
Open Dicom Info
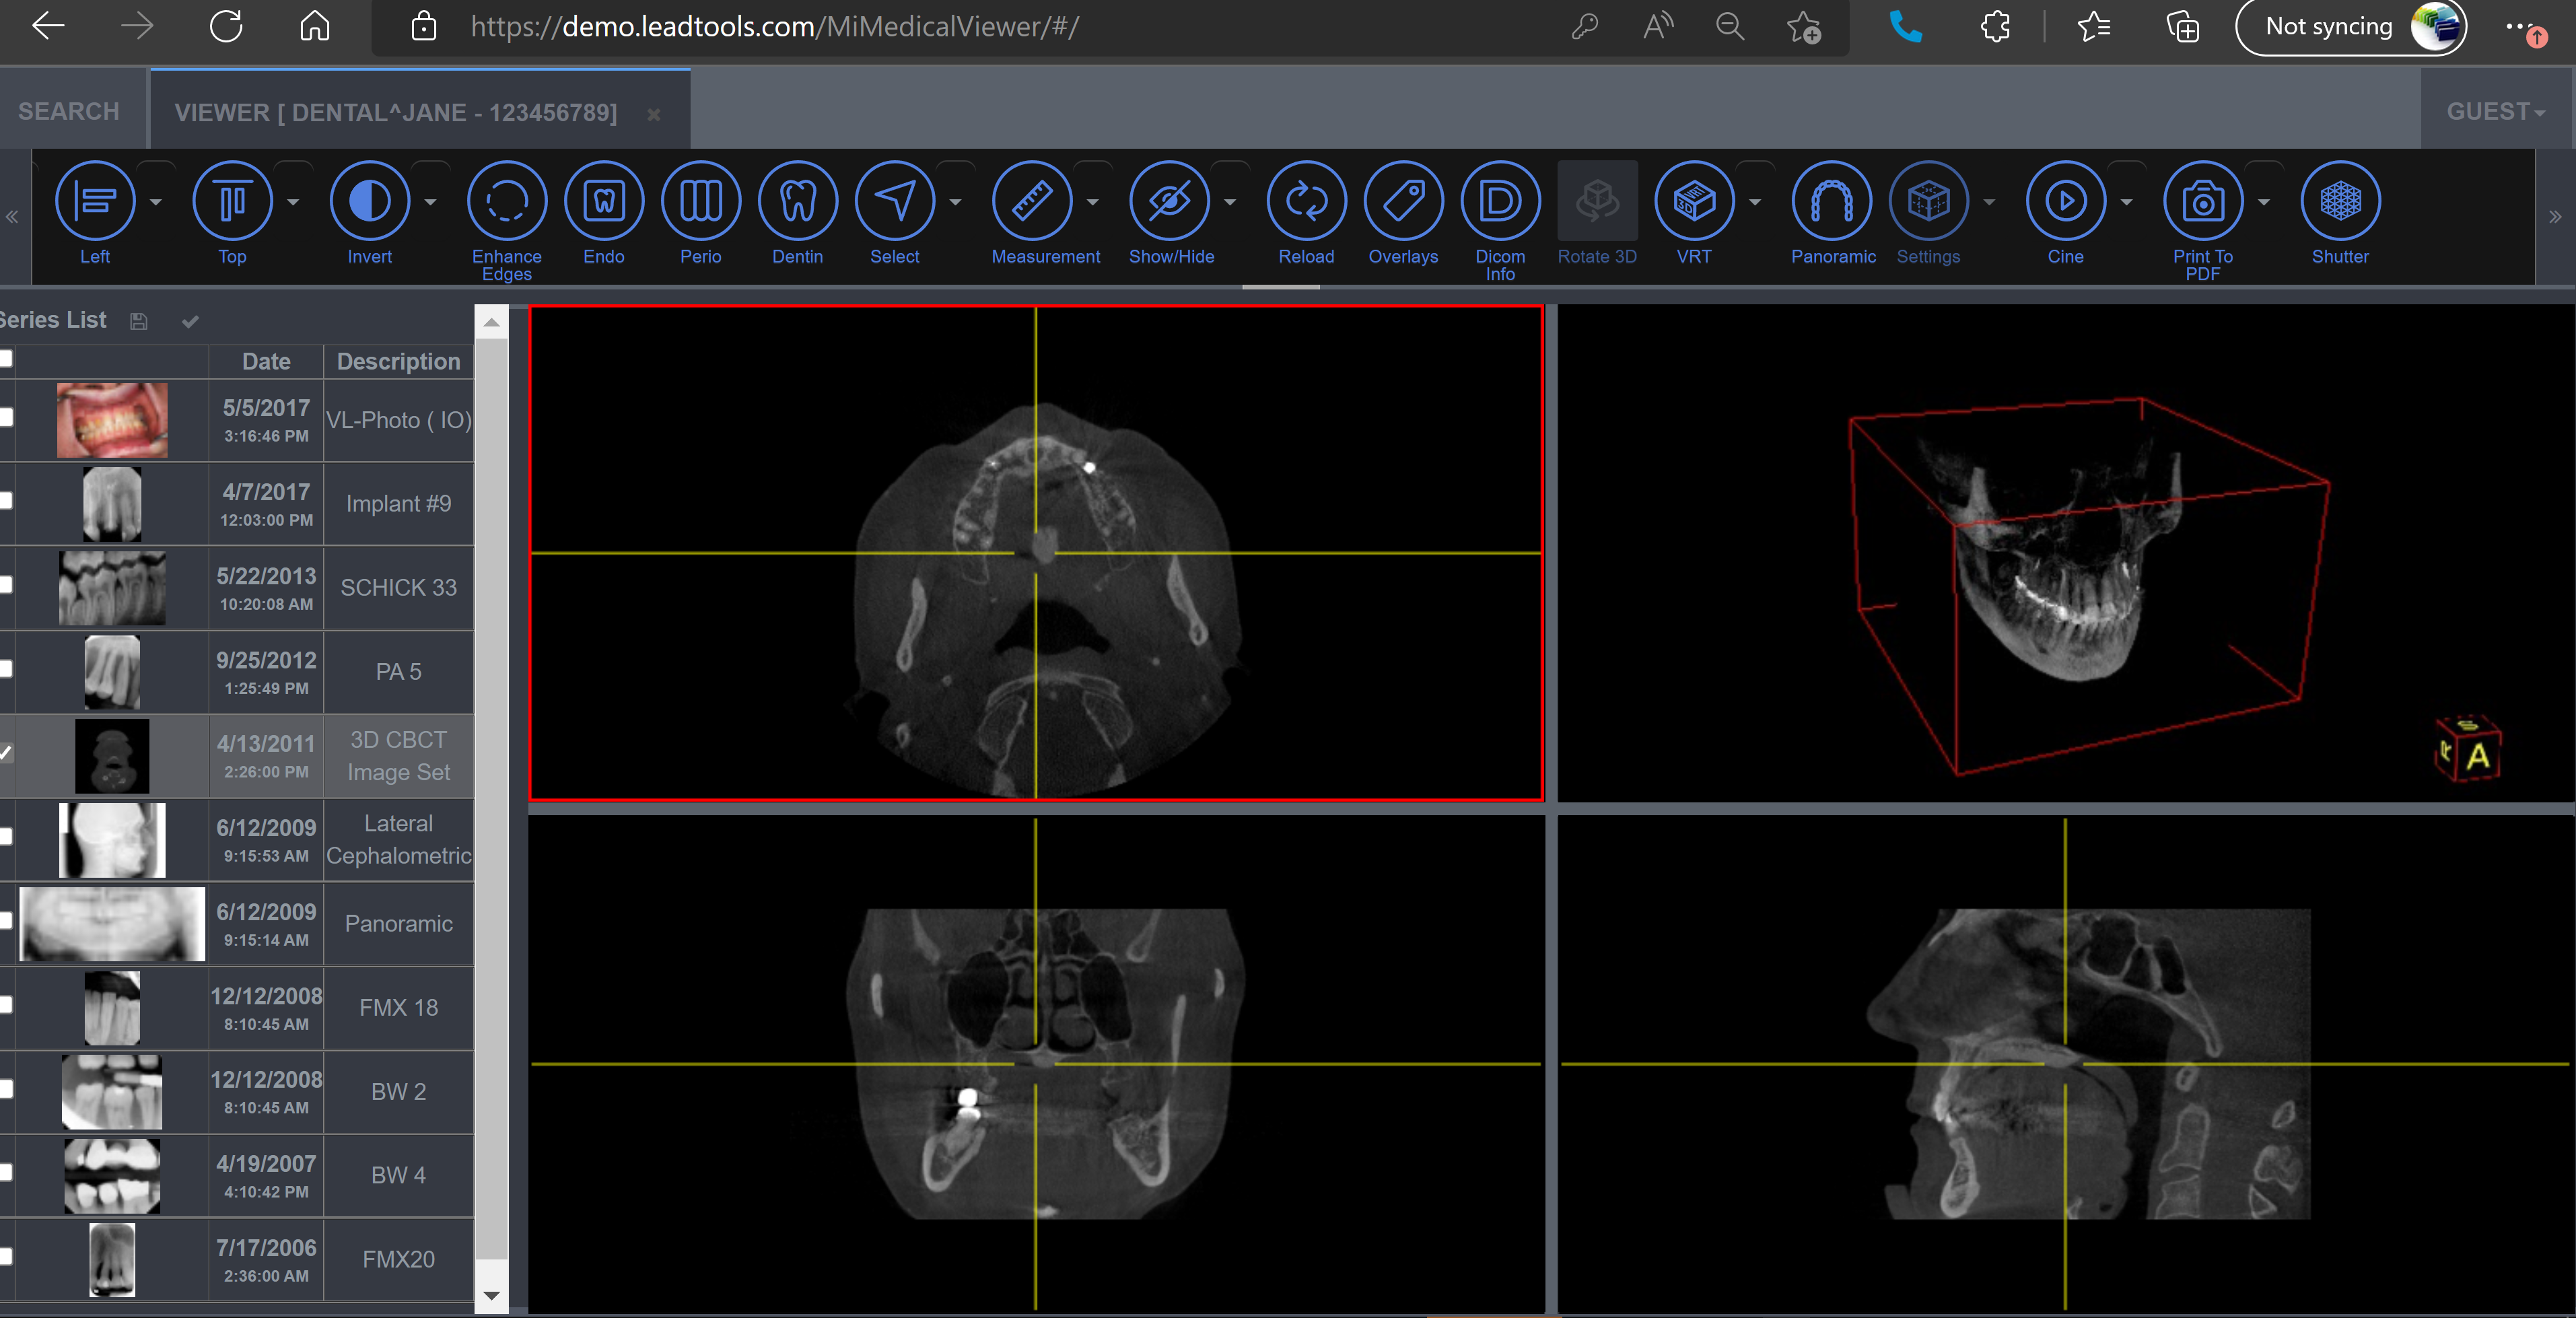click(x=1501, y=202)
